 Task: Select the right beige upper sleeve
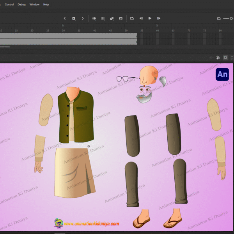214,114
